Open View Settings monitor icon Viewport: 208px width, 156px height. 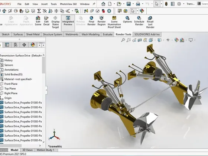(x=191, y=40)
